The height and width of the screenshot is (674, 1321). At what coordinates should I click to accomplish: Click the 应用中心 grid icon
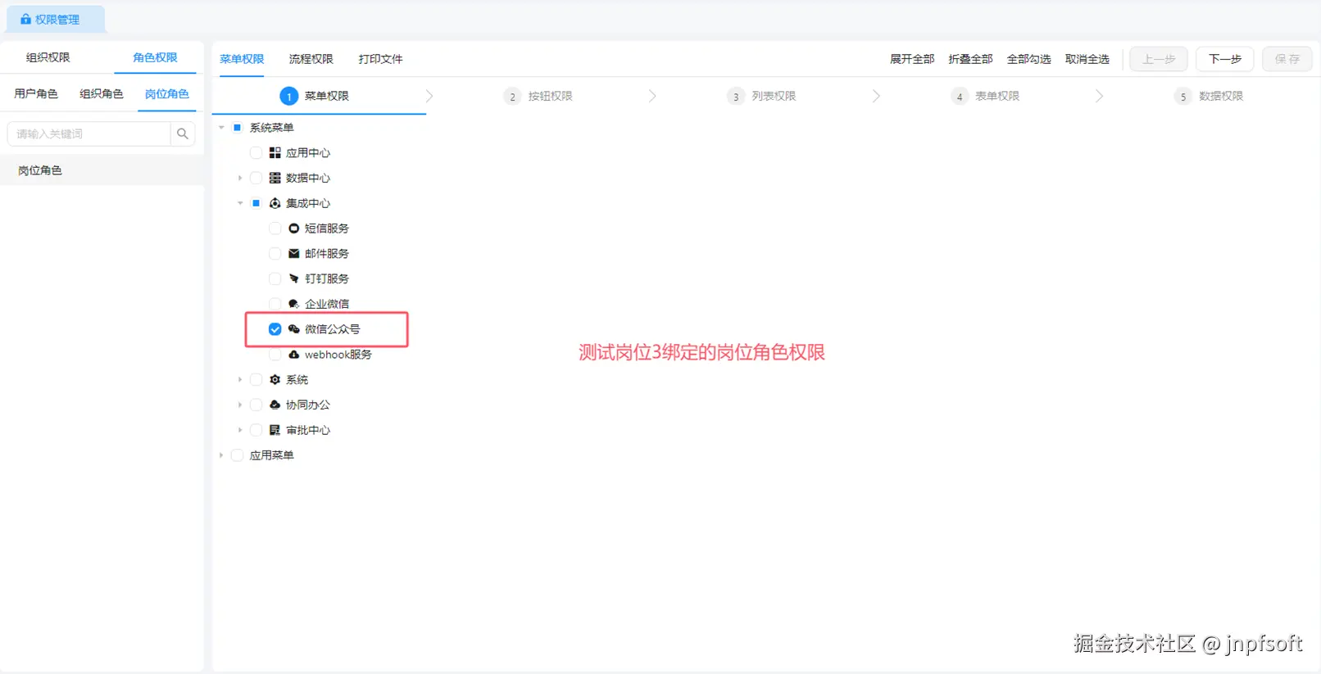tap(275, 153)
